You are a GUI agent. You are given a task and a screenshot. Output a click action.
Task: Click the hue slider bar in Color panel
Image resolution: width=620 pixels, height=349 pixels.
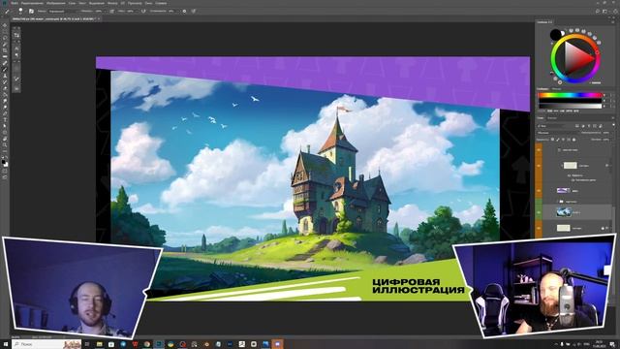(570, 95)
